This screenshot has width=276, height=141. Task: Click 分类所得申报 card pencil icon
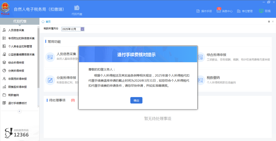pos(50,80)
